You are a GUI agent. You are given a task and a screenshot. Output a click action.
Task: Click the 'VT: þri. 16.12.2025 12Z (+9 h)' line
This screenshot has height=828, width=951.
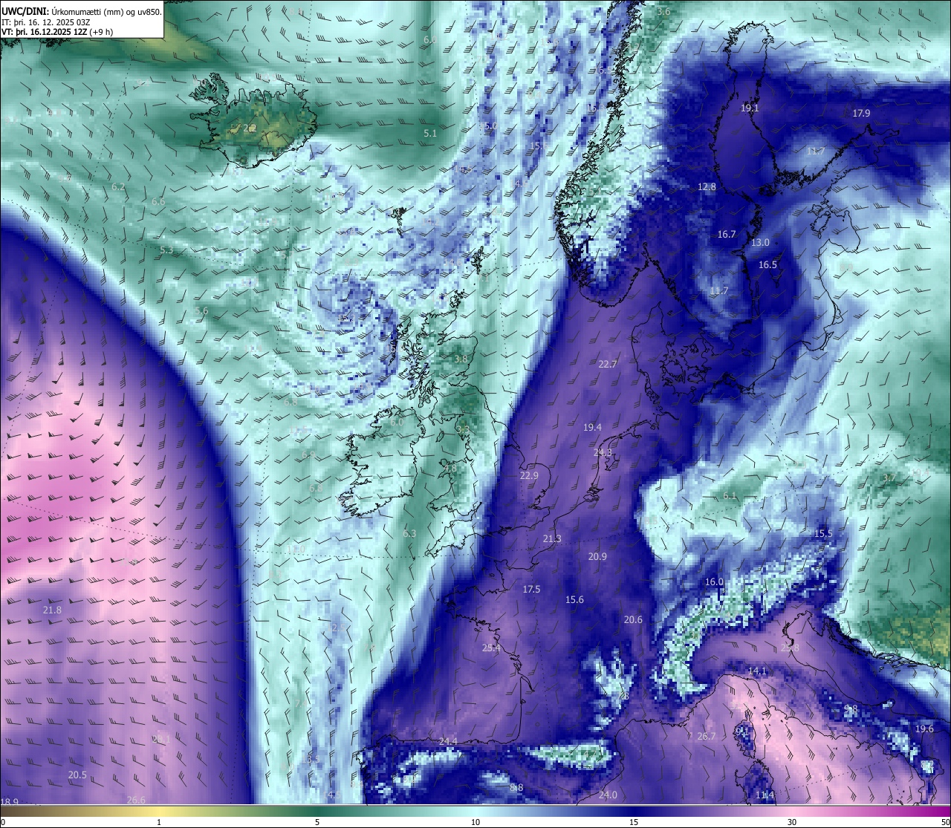(x=57, y=32)
